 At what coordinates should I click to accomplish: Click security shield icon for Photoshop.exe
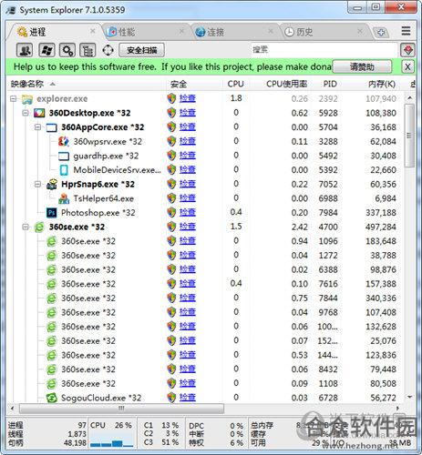171,213
